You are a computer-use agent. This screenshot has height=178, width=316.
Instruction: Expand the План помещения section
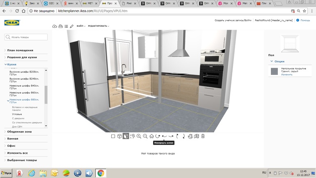20,50
